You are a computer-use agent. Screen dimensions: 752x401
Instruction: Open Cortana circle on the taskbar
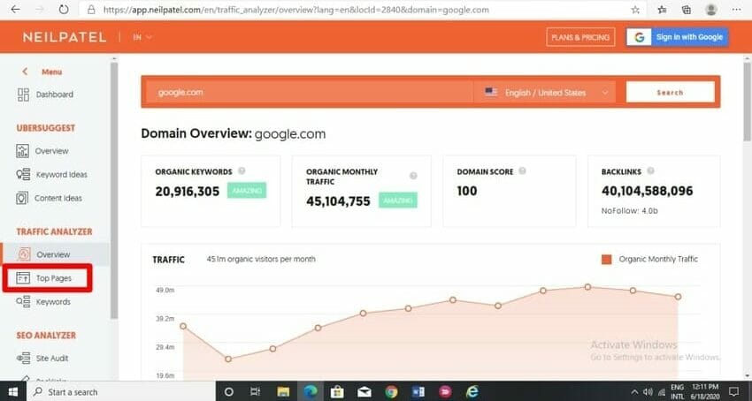coord(229,392)
